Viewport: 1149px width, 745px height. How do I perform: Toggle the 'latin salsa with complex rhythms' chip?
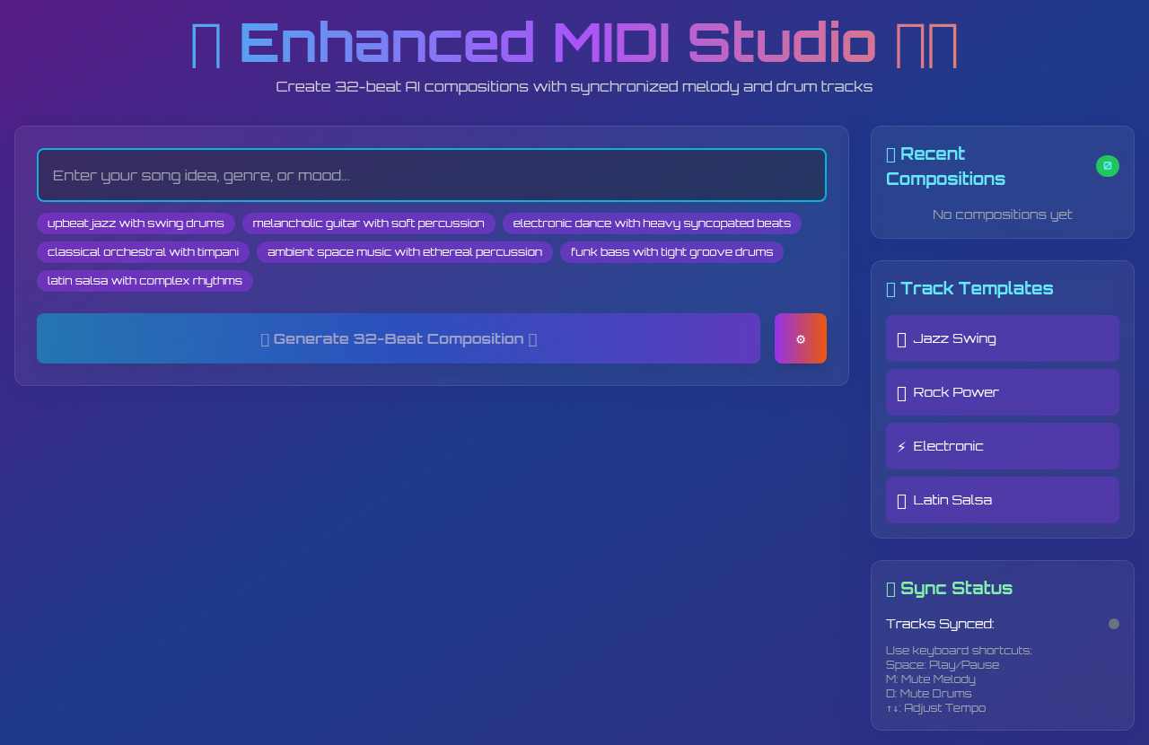point(145,281)
